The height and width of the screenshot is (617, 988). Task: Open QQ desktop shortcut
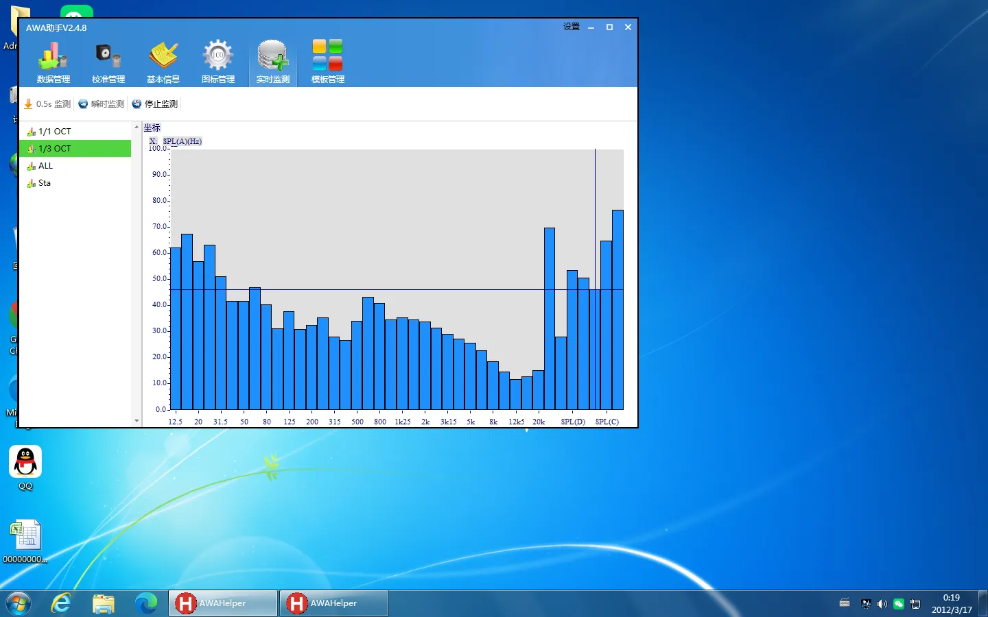(x=25, y=468)
